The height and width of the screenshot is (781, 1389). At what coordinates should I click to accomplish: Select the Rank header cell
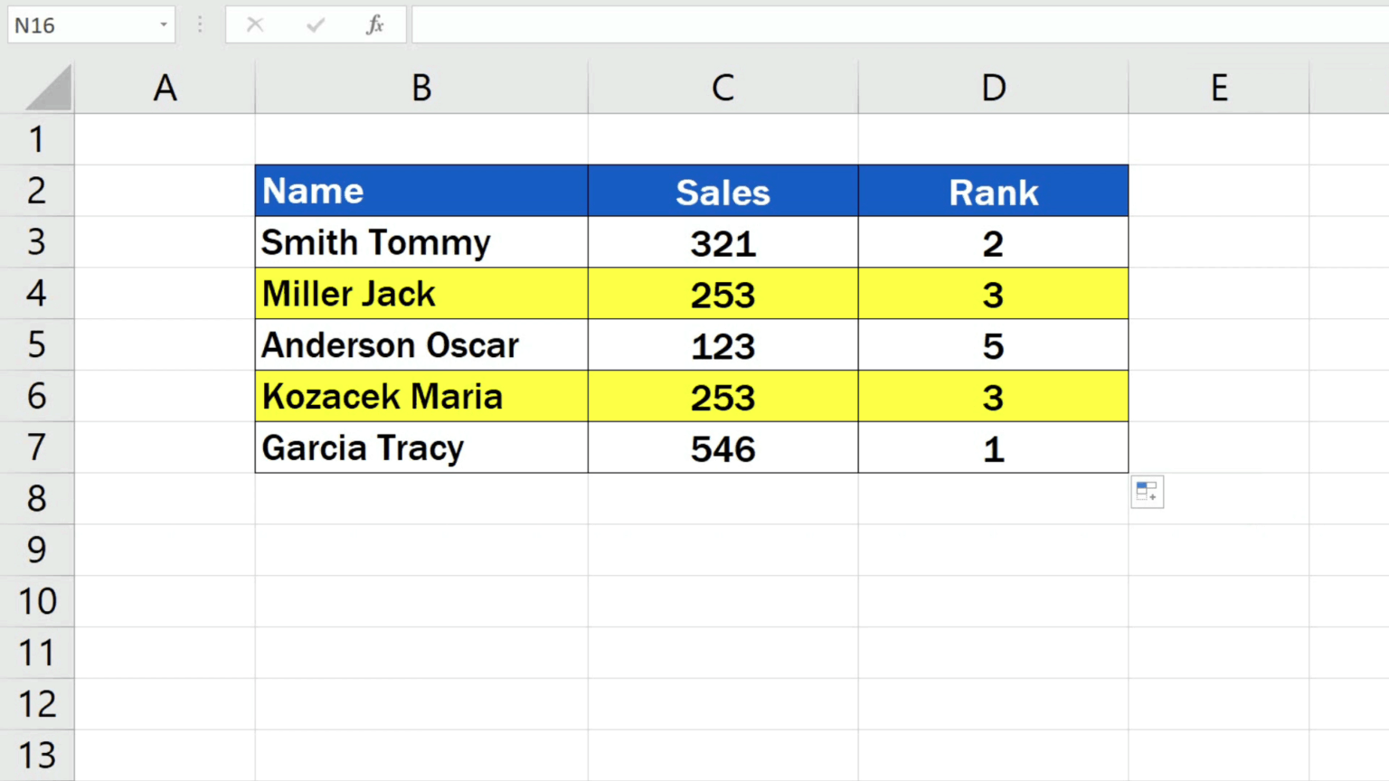click(993, 191)
